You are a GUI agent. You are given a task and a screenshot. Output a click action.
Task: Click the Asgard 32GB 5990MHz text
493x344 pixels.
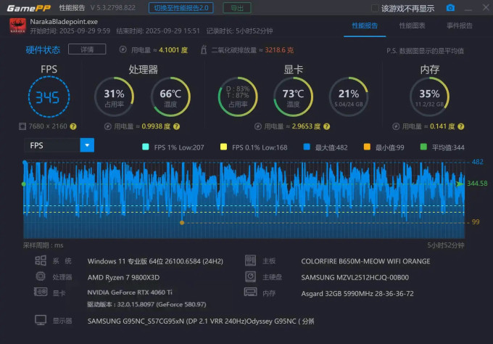tap(357, 293)
